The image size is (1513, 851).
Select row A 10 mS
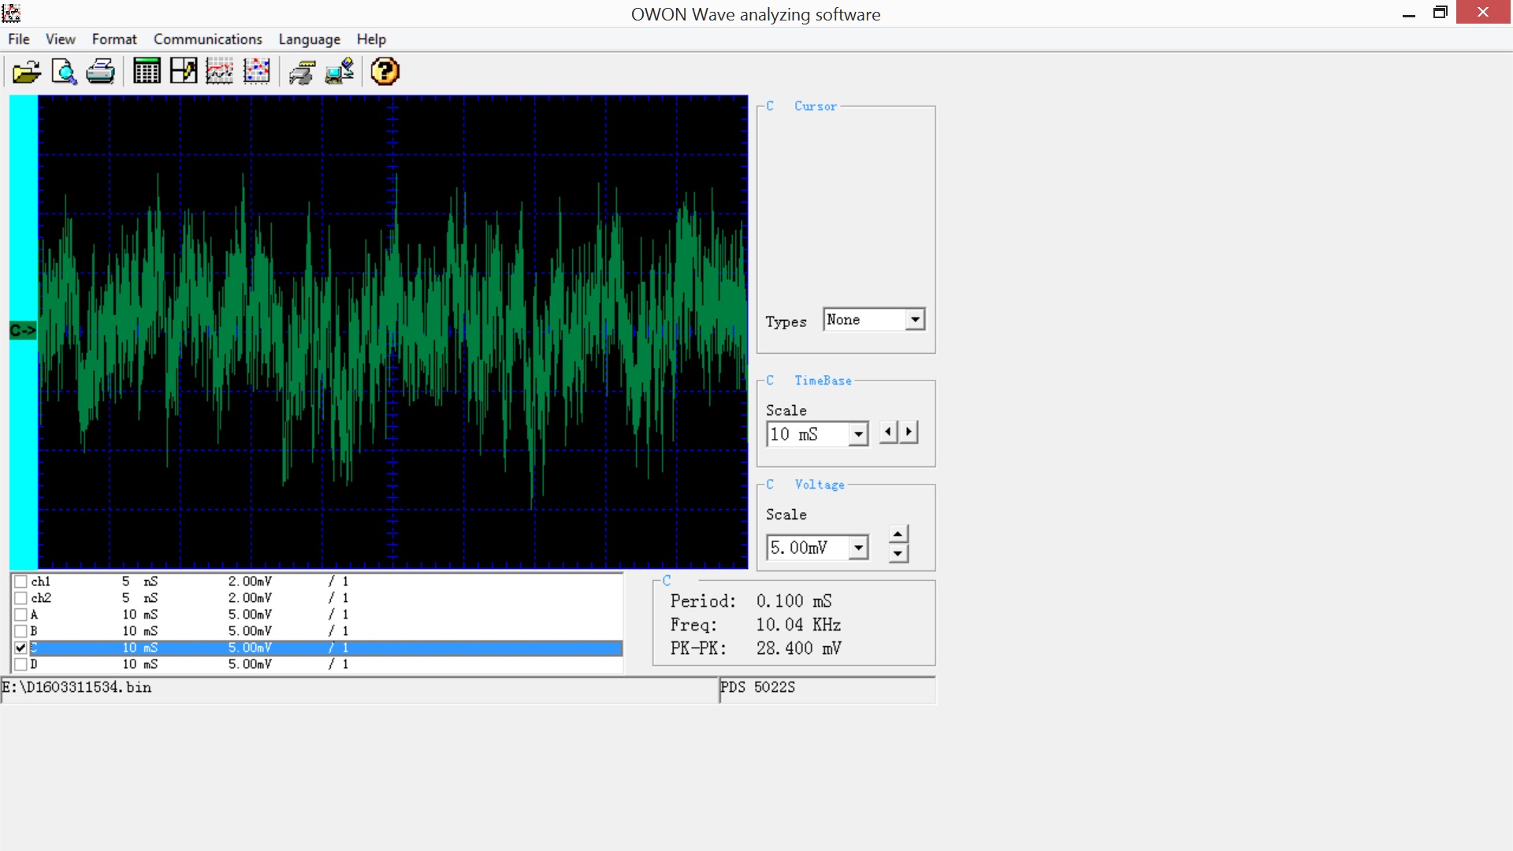point(326,615)
